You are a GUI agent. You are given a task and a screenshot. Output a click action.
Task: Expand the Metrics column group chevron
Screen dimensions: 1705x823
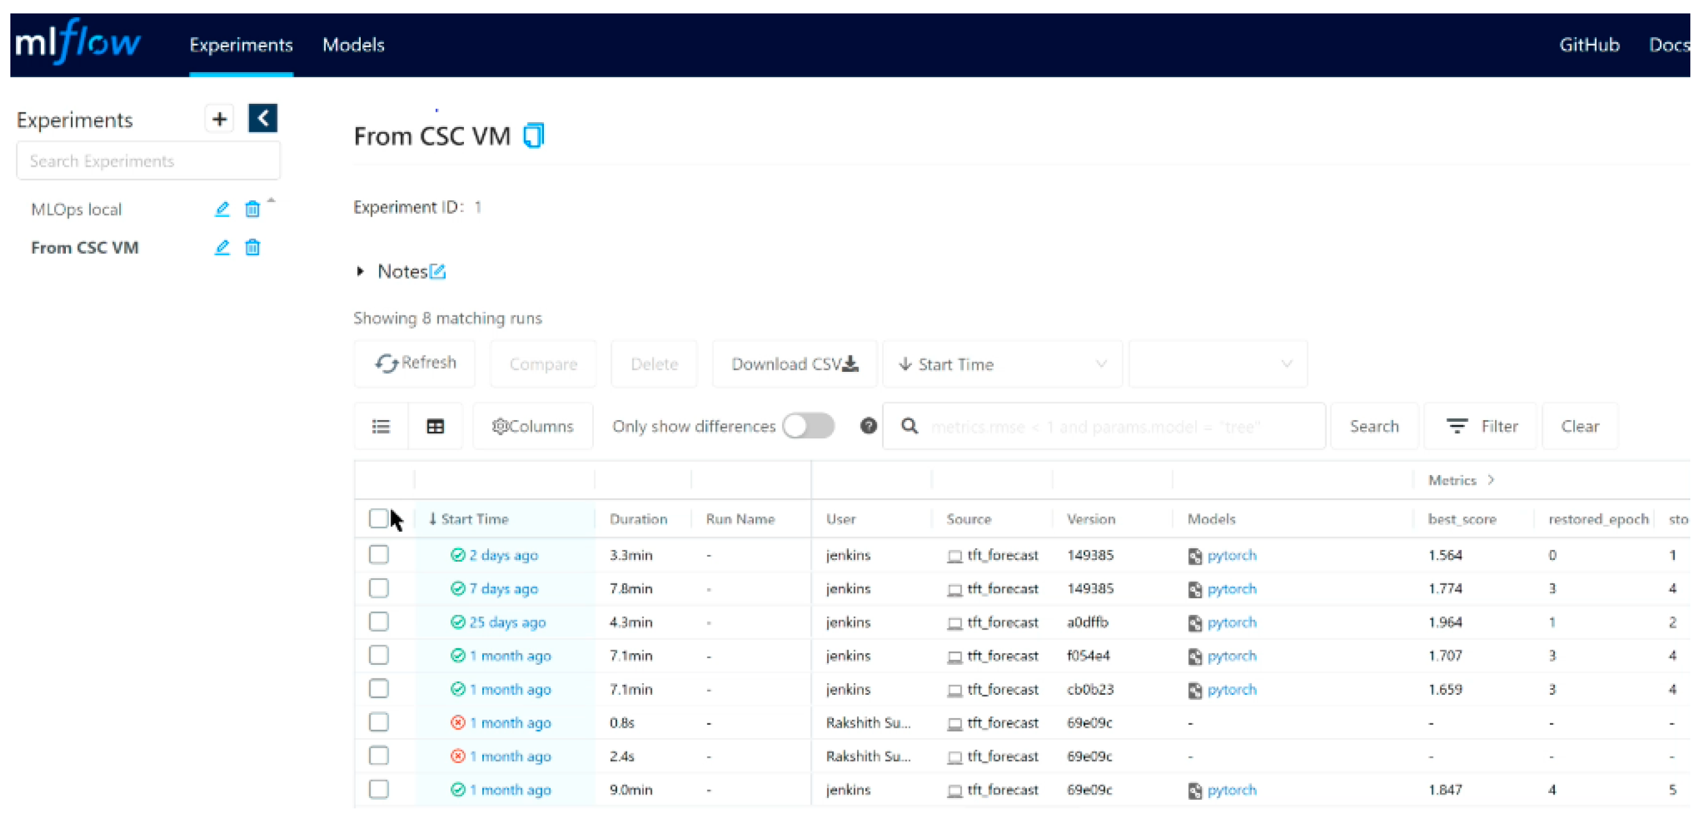[x=1491, y=479]
